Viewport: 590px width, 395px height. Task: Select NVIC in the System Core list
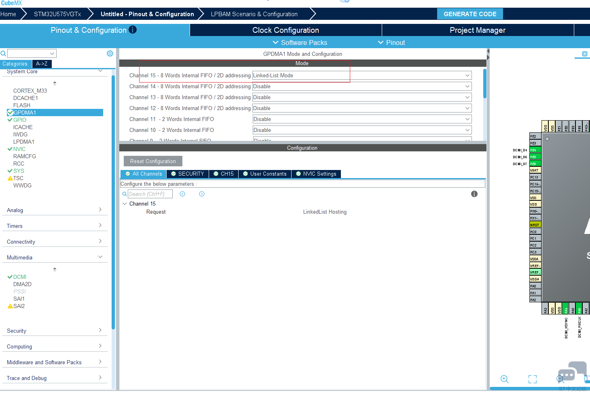[x=19, y=149]
